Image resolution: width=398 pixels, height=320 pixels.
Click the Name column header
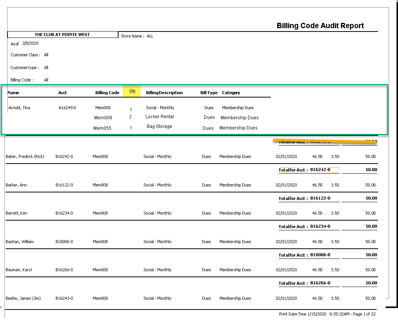point(14,93)
